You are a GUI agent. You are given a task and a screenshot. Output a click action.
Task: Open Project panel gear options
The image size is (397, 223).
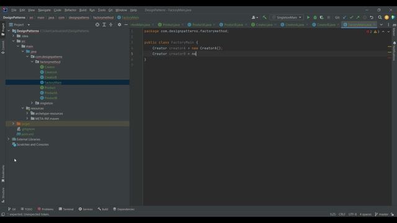click(x=119, y=25)
